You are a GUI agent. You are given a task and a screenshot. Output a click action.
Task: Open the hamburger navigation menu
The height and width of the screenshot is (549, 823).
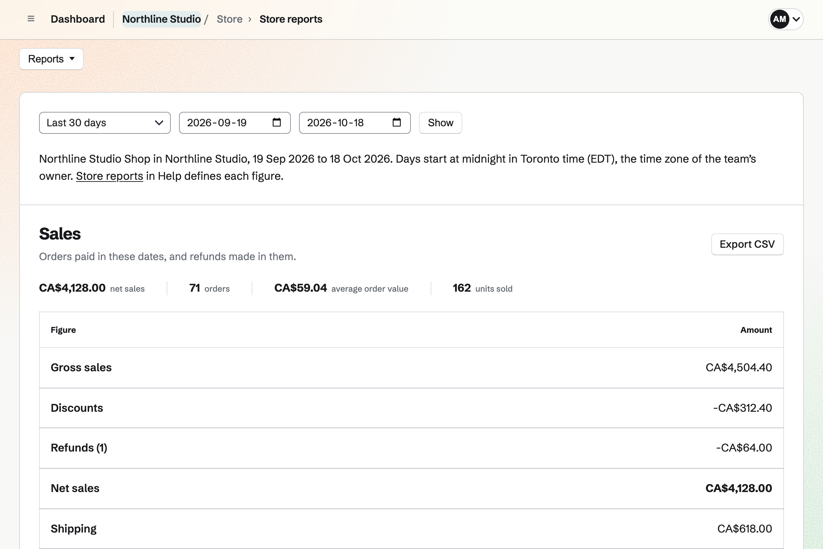[x=31, y=19]
